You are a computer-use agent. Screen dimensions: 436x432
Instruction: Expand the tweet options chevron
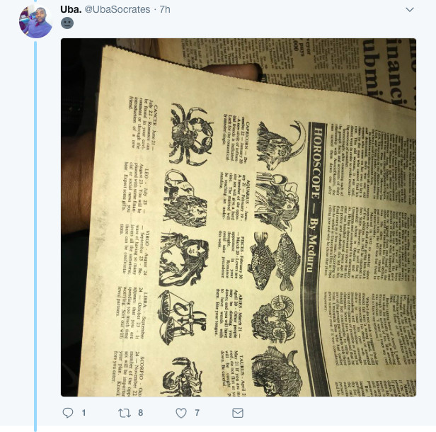(410, 10)
